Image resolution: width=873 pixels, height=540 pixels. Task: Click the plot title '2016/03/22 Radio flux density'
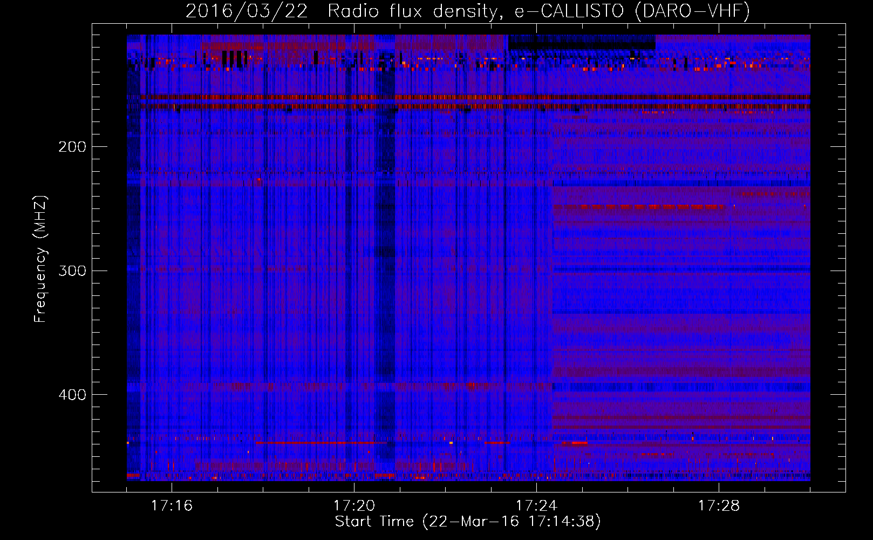point(344,11)
